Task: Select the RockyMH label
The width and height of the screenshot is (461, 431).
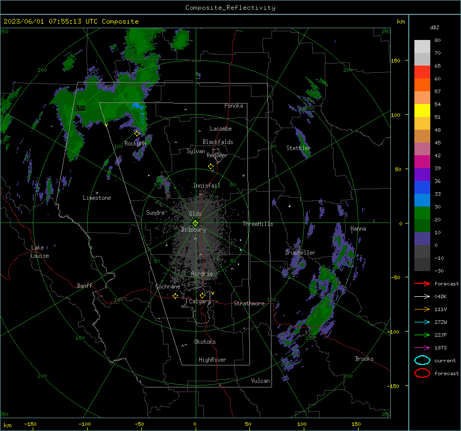Action: [x=135, y=143]
